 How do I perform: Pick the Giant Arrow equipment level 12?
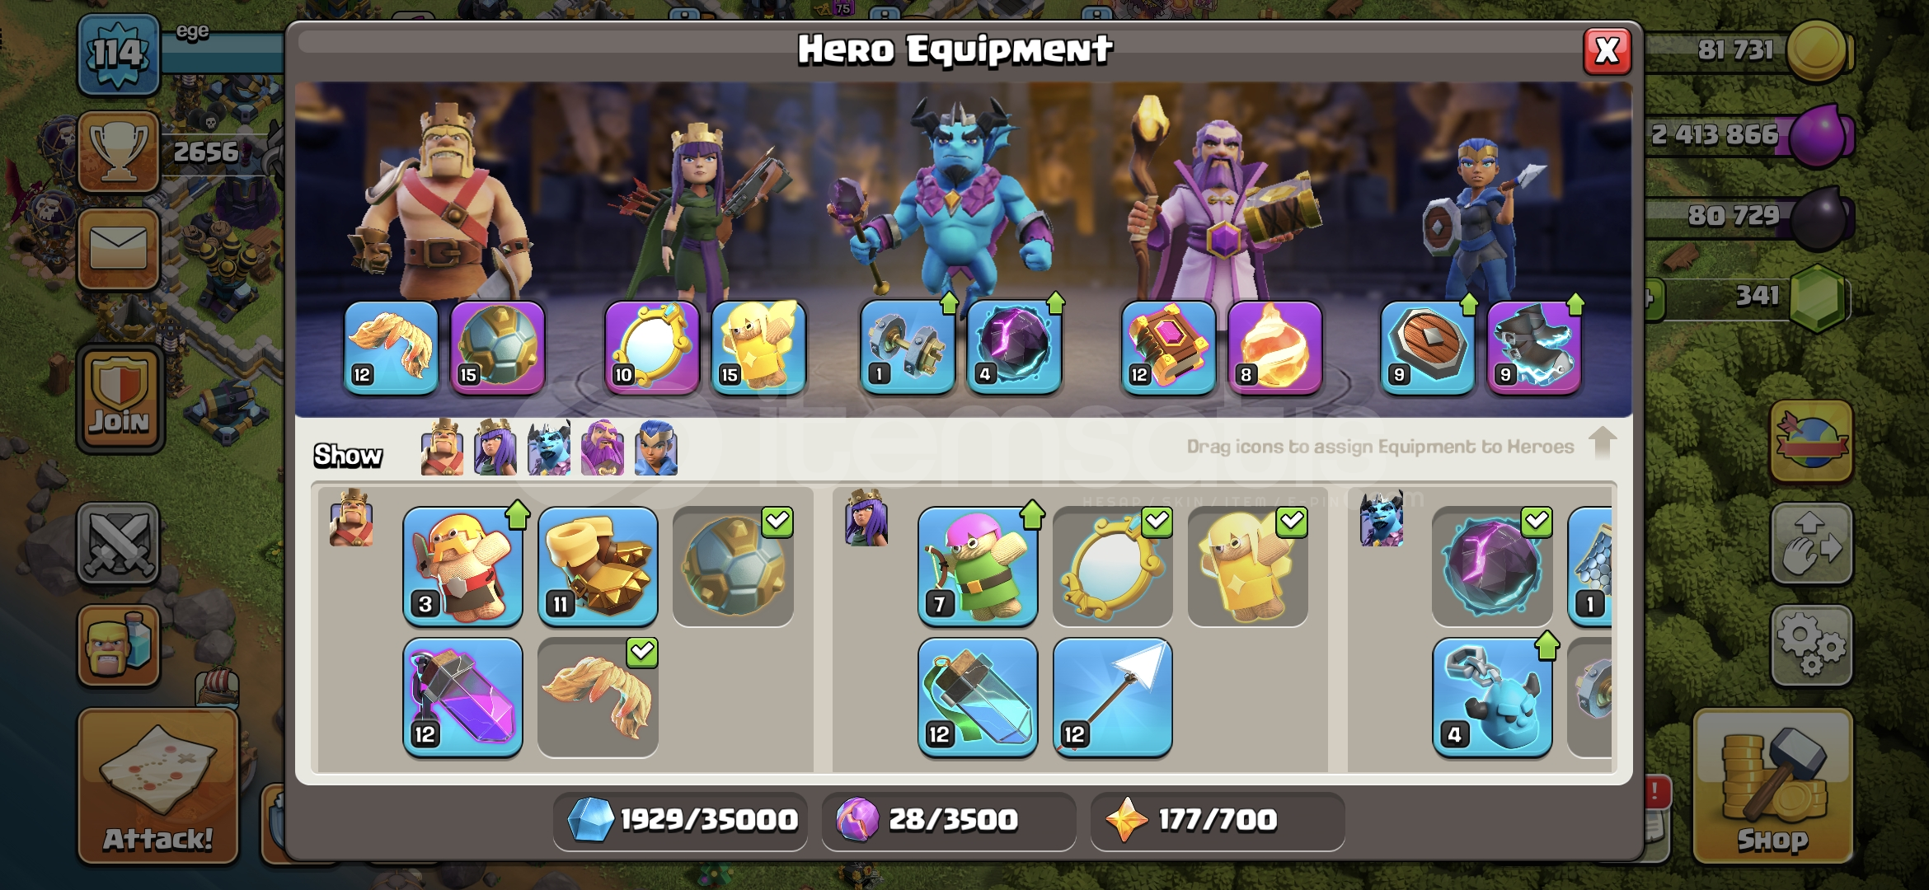pyautogui.click(x=1113, y=697)
